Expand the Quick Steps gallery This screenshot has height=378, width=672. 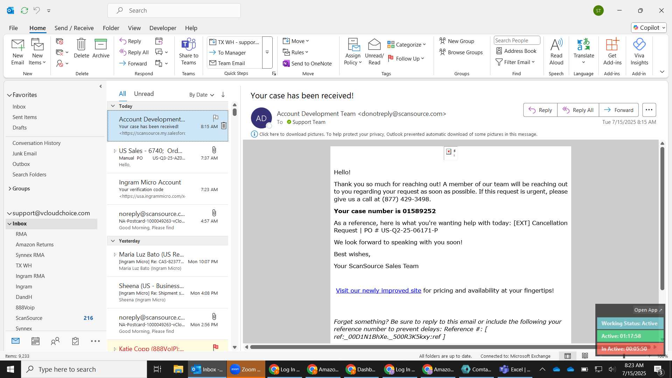pos(267,52)
